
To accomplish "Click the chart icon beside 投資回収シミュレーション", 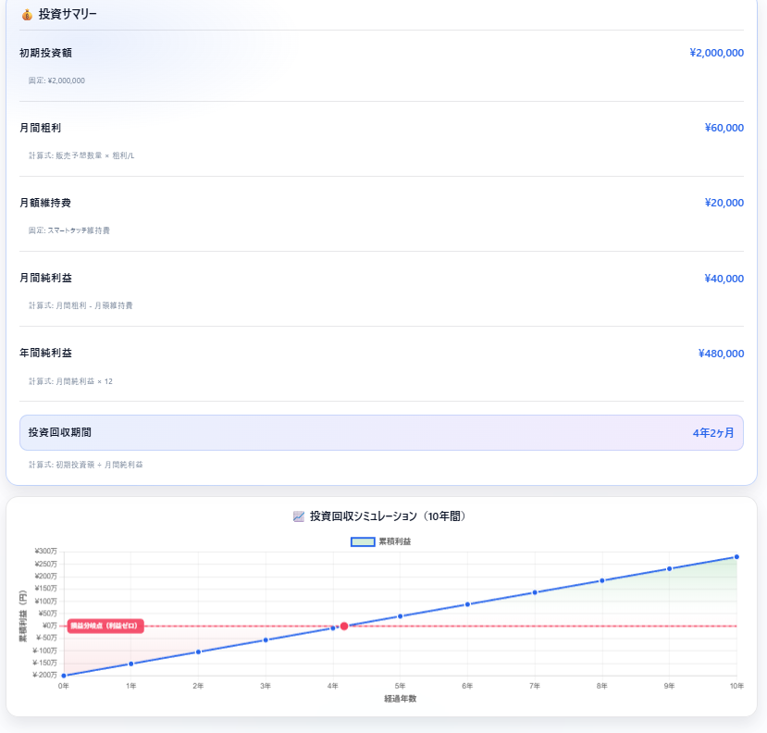I will [x=298, y=516].
